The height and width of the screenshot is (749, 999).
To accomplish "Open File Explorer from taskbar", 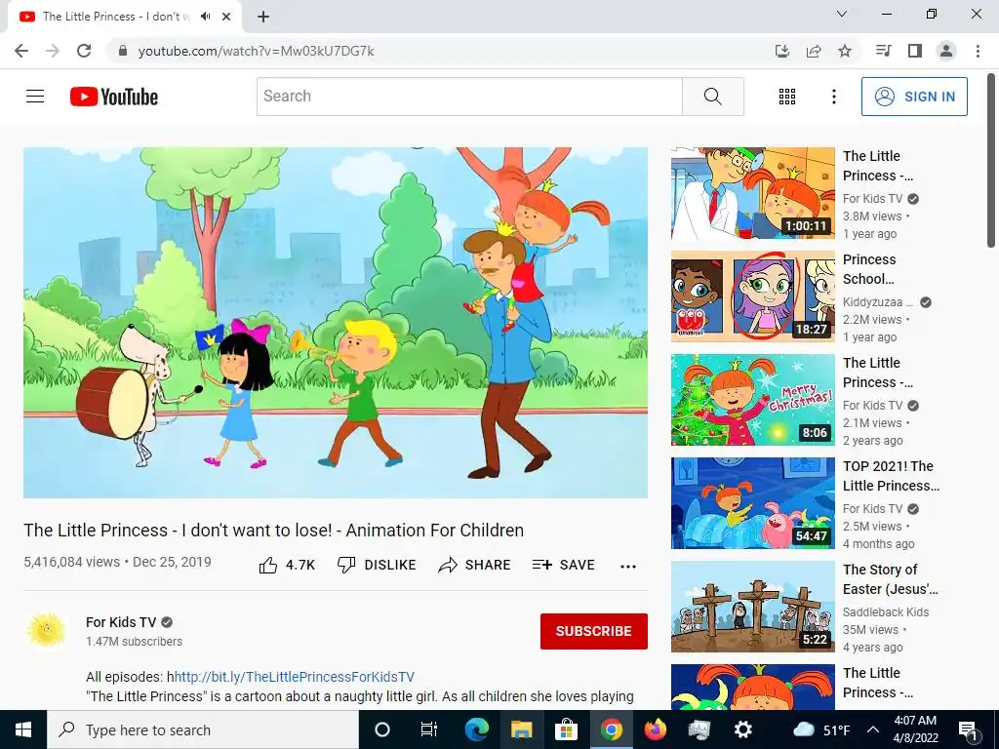I will coord(521,729).
